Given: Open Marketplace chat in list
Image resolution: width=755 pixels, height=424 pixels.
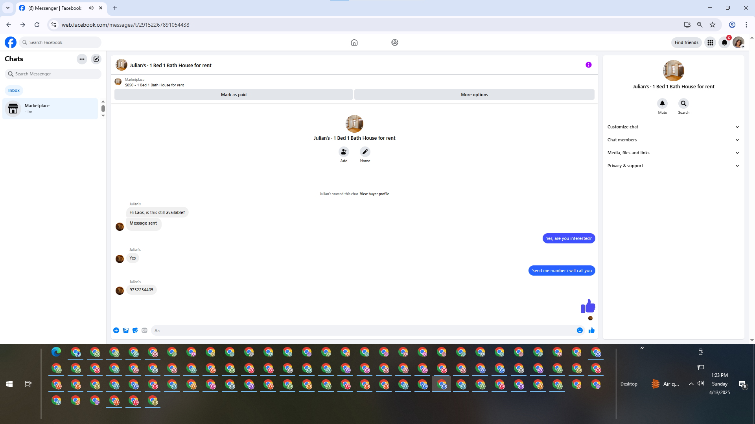Looking at the screenshot, I should tap(50, 109).
